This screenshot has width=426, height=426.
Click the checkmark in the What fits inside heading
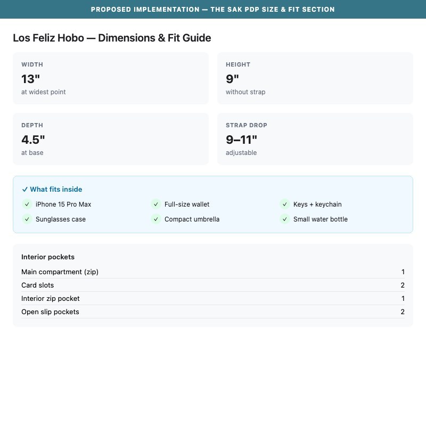click(x=24, y=190)
